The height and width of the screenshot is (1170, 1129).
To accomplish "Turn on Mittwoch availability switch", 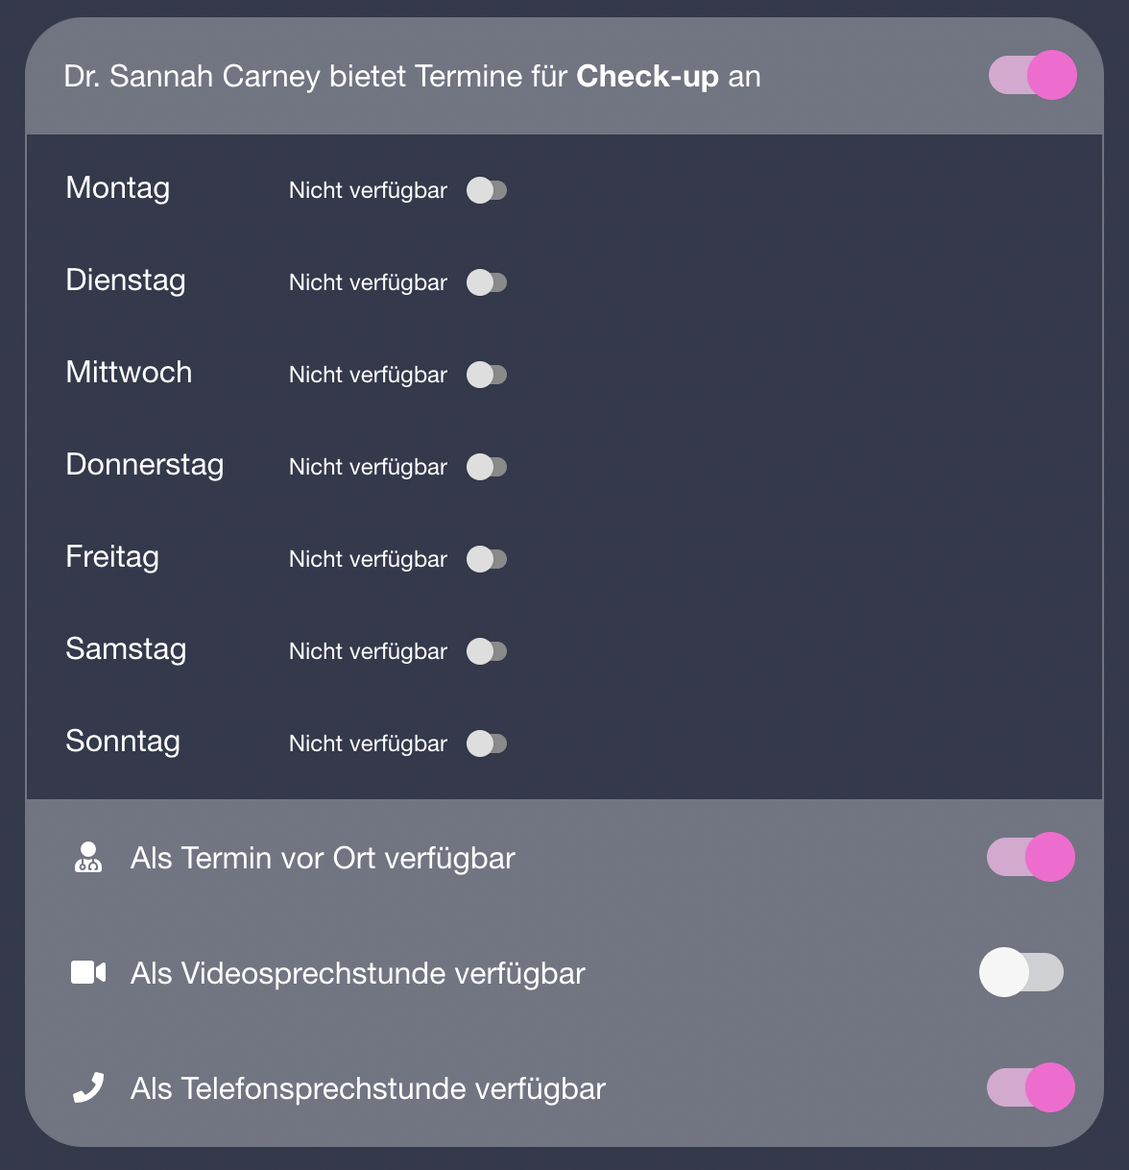I will coord(487,375).
